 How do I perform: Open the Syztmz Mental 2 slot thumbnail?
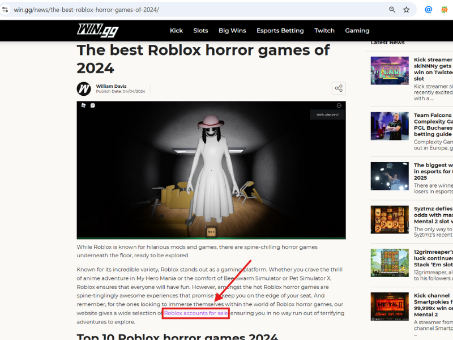tap(390, 219)
